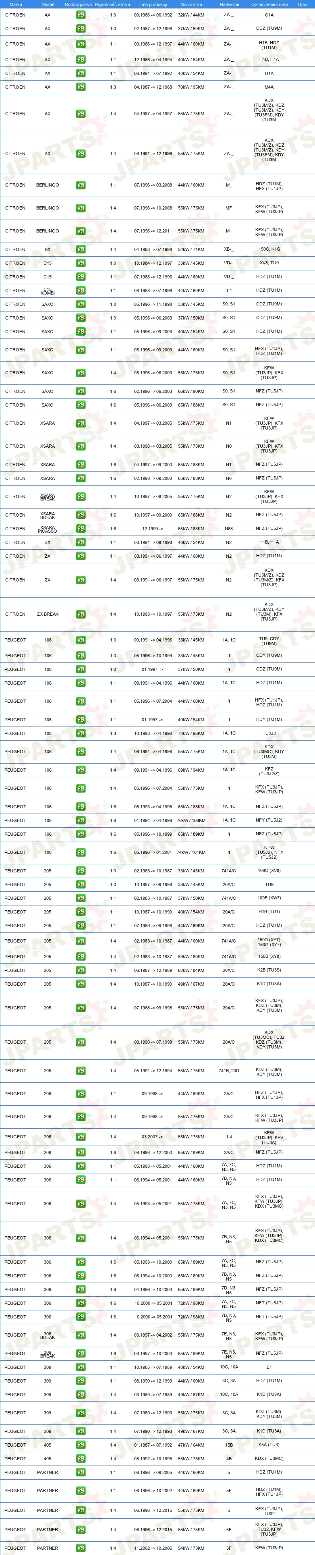Click the Pojemność silnika column header
The width and height of the screenshot is (315, 1555).
[x=112, y=4]
